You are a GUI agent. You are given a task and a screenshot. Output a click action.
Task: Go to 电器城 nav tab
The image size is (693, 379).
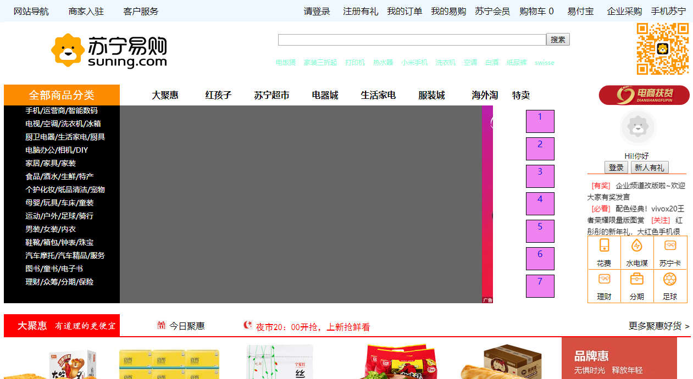coord(325,95)
